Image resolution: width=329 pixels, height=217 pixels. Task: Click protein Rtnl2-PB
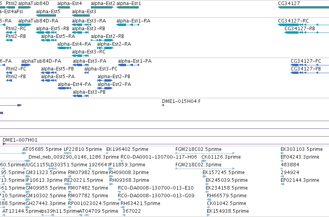click(16, 77)
